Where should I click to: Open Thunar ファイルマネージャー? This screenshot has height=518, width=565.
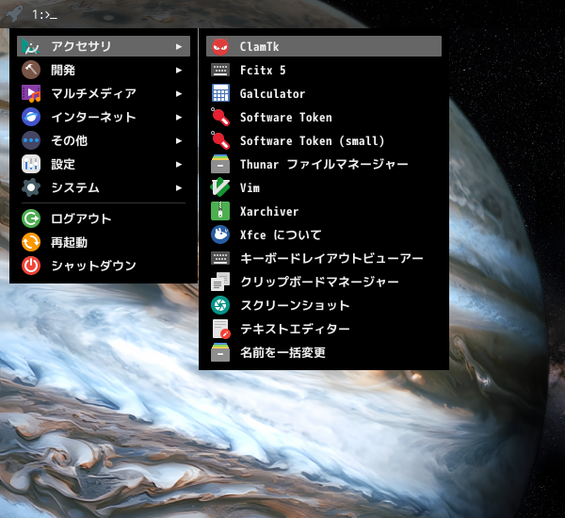[324, 164]
